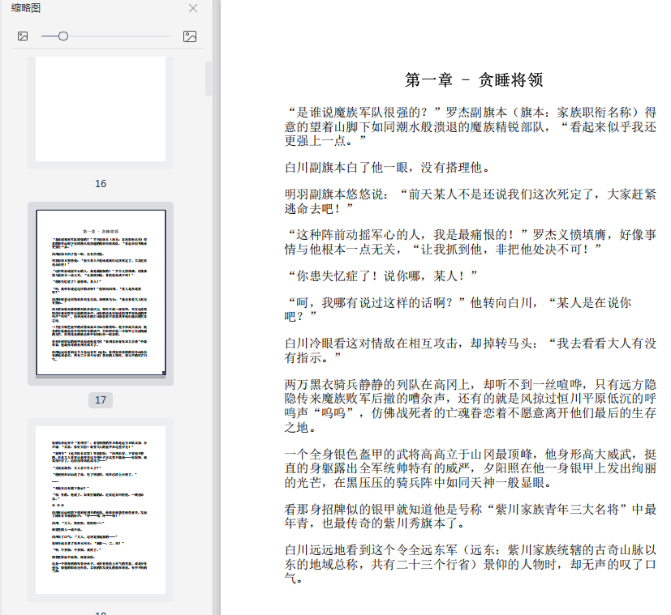Click the page number label 16
Viewport: 671px width, 615px height.
click(x=101, y=184)
